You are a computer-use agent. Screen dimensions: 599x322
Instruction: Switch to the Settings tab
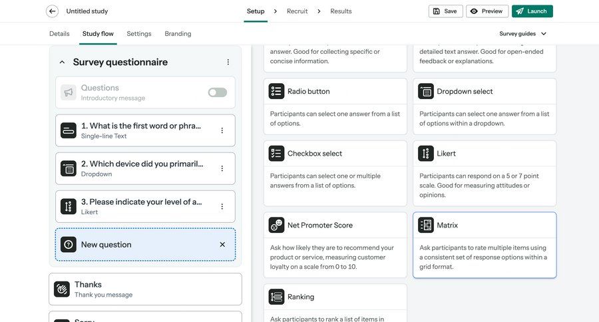coord(138,33)
